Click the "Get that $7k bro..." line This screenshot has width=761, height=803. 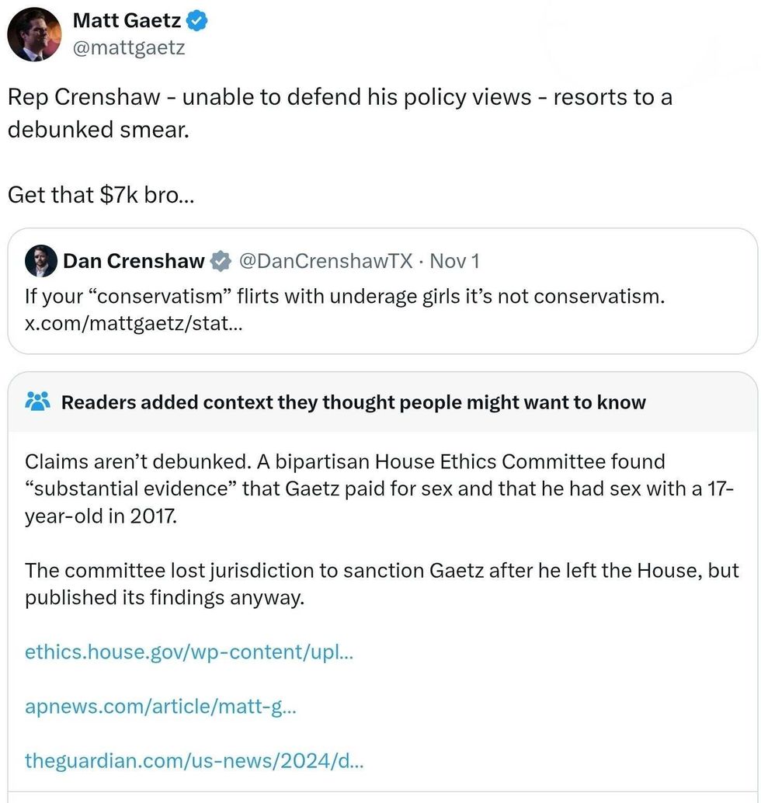tap(101, 194)
